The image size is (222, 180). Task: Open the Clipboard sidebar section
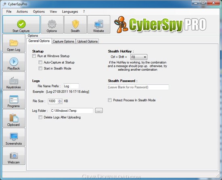point(14,118)
